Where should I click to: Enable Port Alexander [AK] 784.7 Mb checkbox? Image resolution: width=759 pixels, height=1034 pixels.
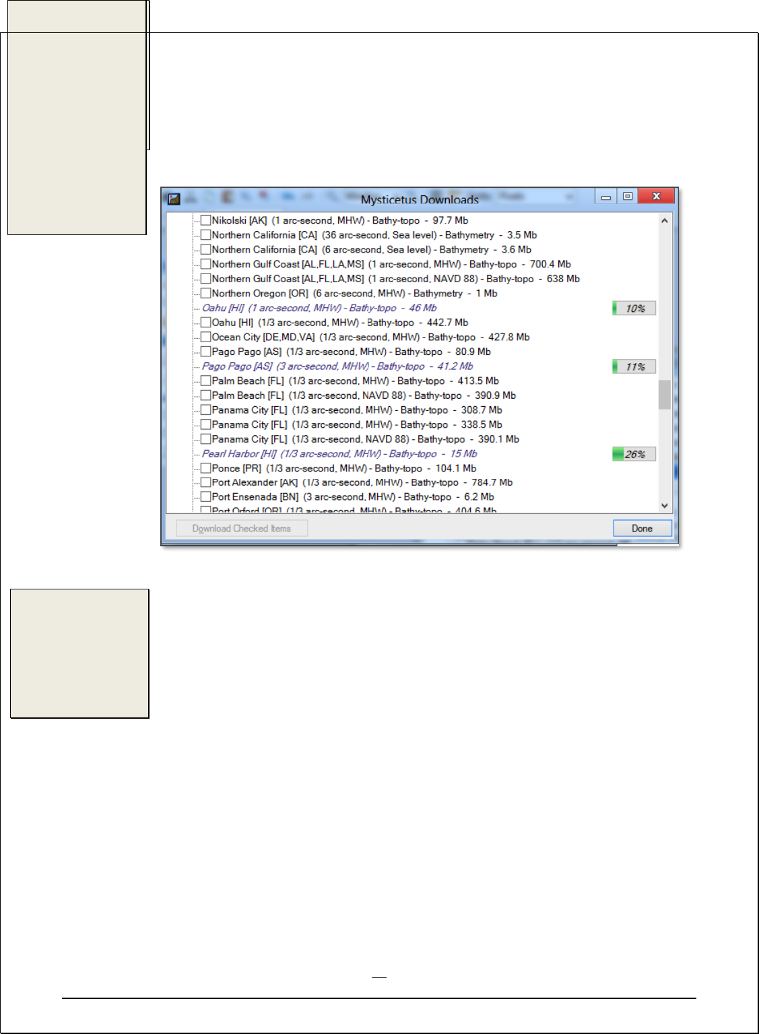206,482
